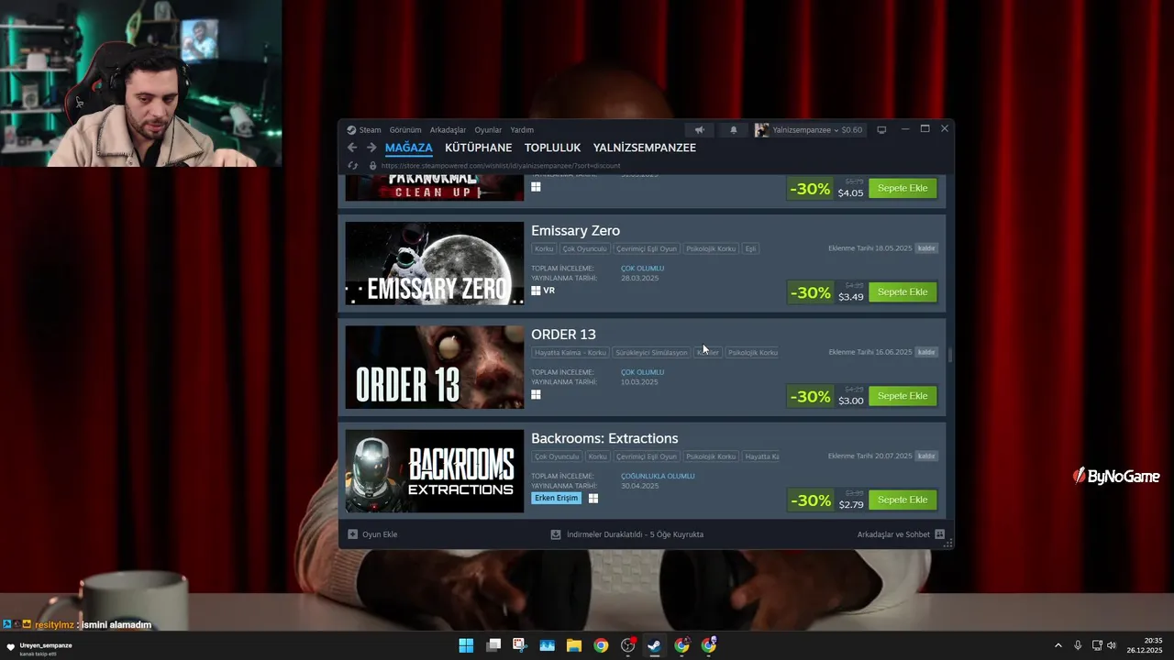Remove Backrooms: Extractions from wishlist (kaldır)

click(x=926, y=456)
